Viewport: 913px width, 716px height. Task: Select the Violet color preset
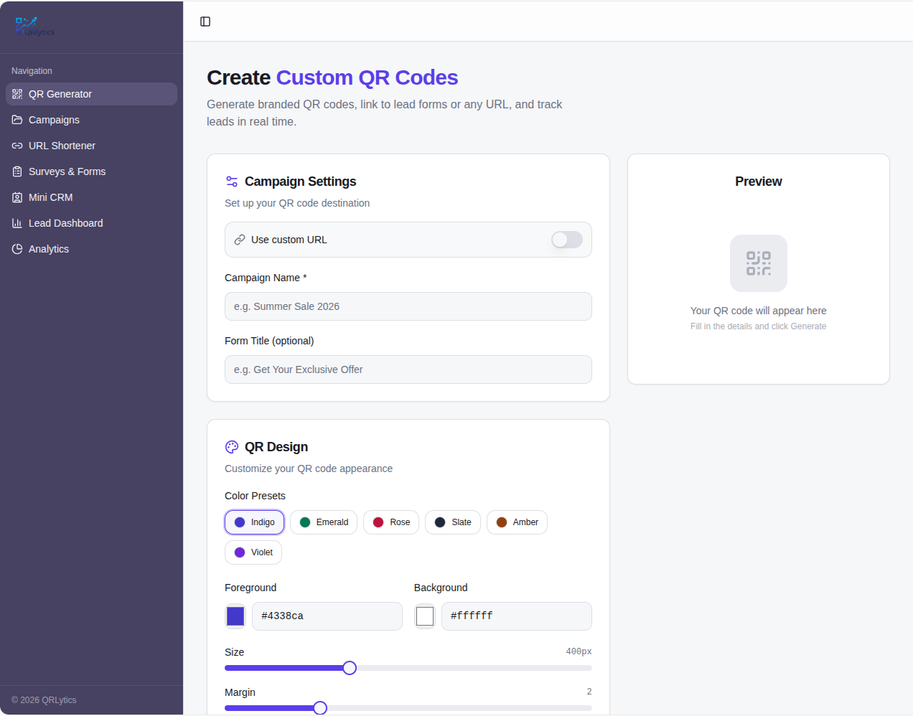(x=253, y=552)
